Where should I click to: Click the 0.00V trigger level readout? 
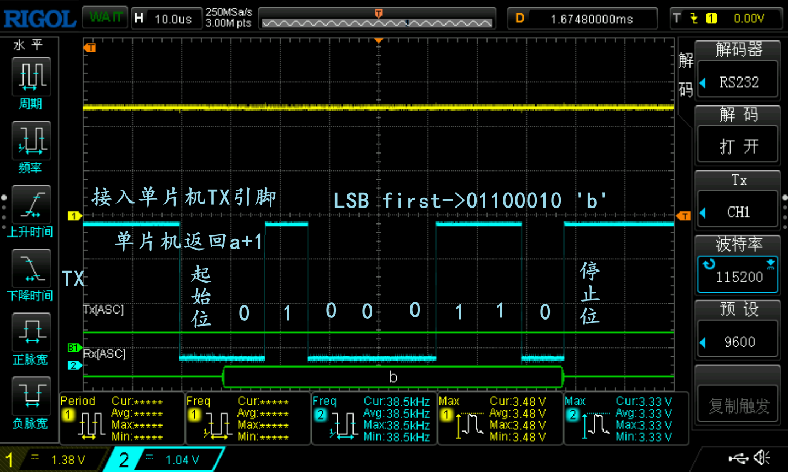point(749,19)
